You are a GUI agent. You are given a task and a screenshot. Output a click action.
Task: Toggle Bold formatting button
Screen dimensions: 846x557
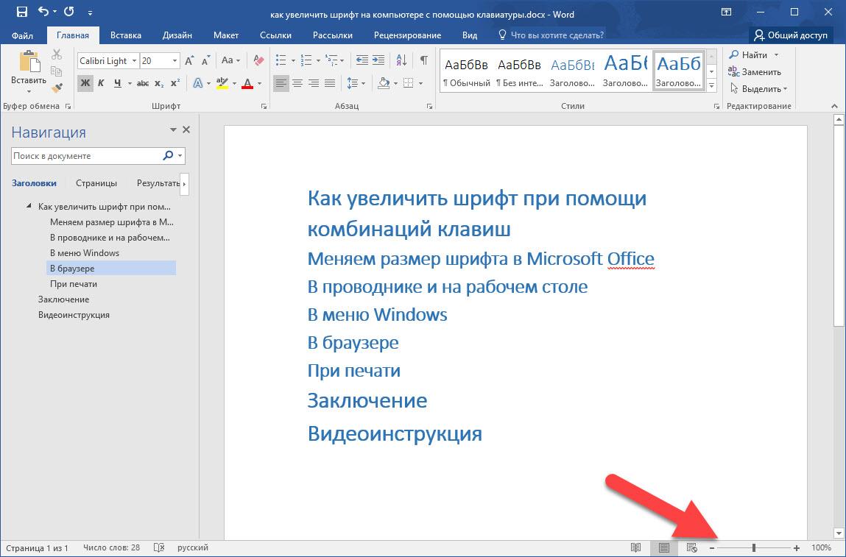[85, 83]
